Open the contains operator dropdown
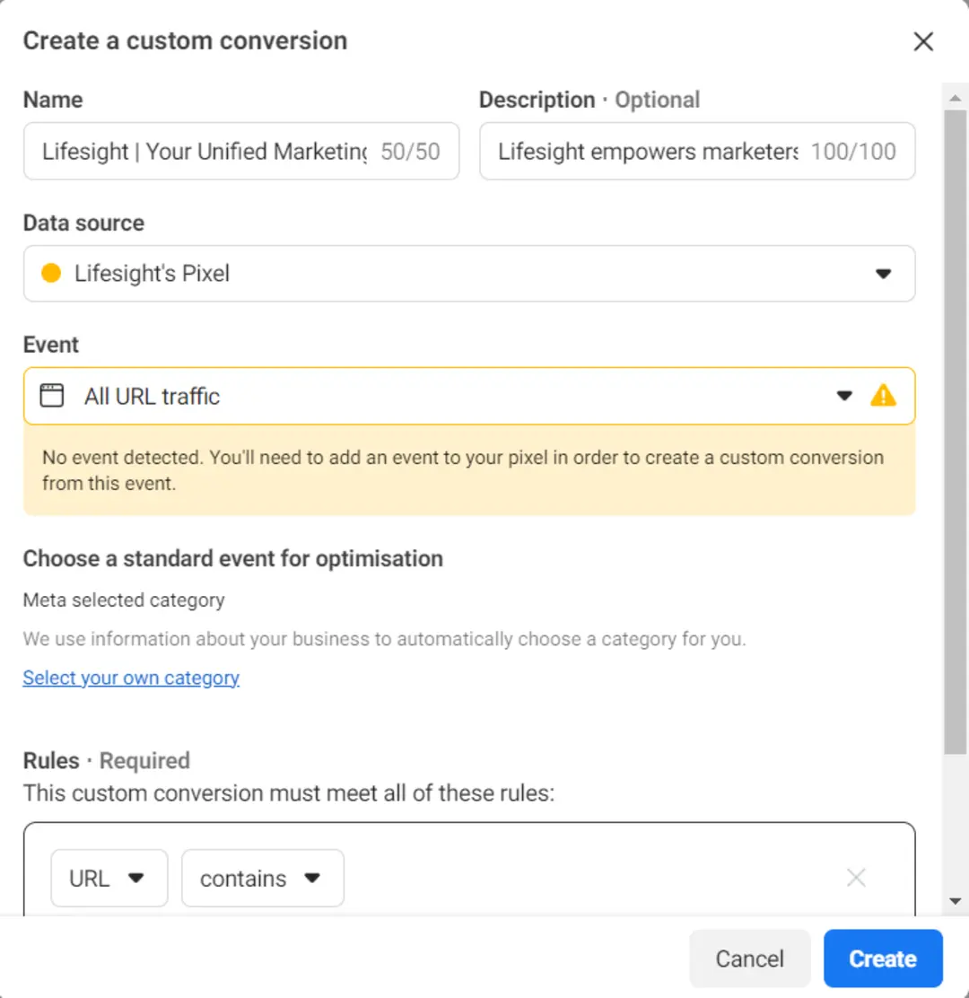This screenshot has width=969, height=998. click(263, 878)
